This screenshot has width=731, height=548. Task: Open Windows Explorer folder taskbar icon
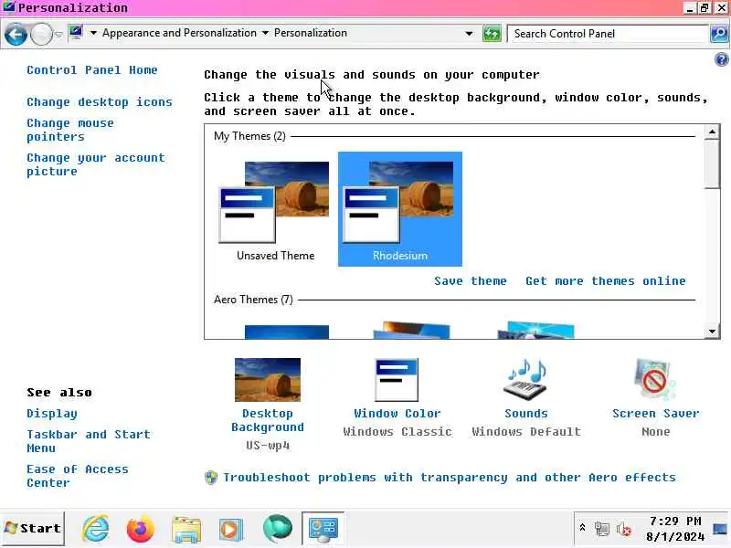click(x=186, y=530)
